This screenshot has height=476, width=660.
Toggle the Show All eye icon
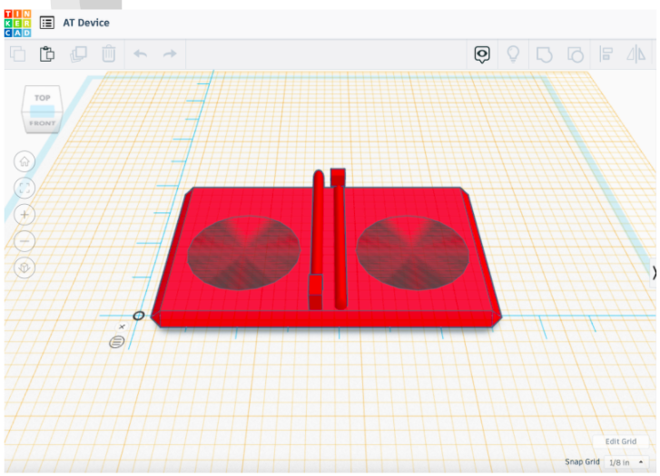click(x=482, y=54)
